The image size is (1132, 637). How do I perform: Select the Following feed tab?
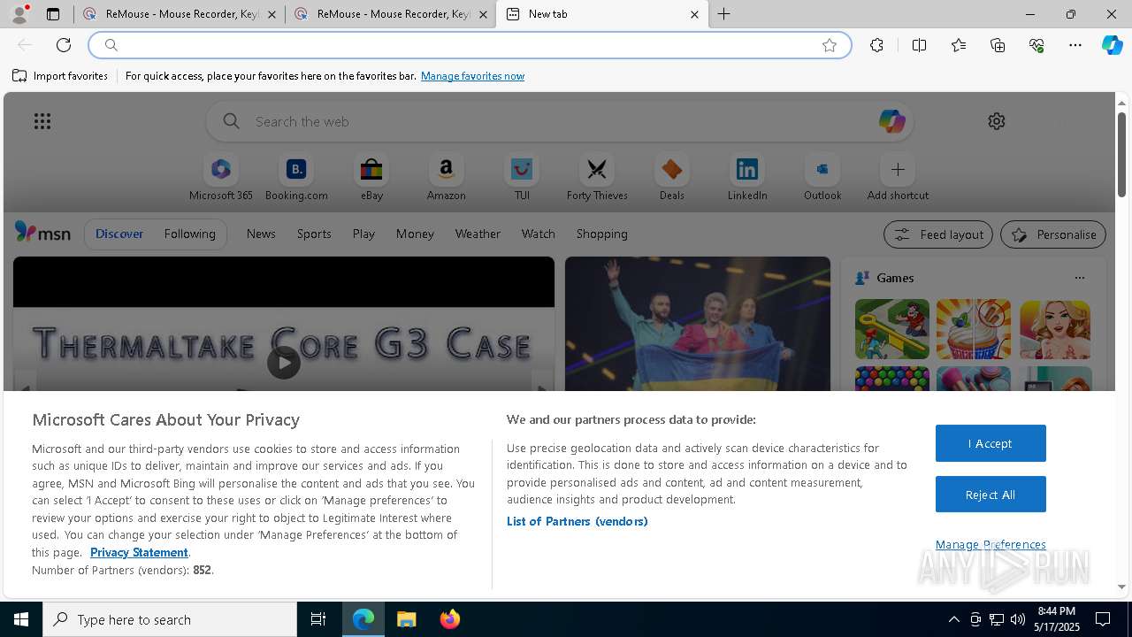tap(189, 234)
